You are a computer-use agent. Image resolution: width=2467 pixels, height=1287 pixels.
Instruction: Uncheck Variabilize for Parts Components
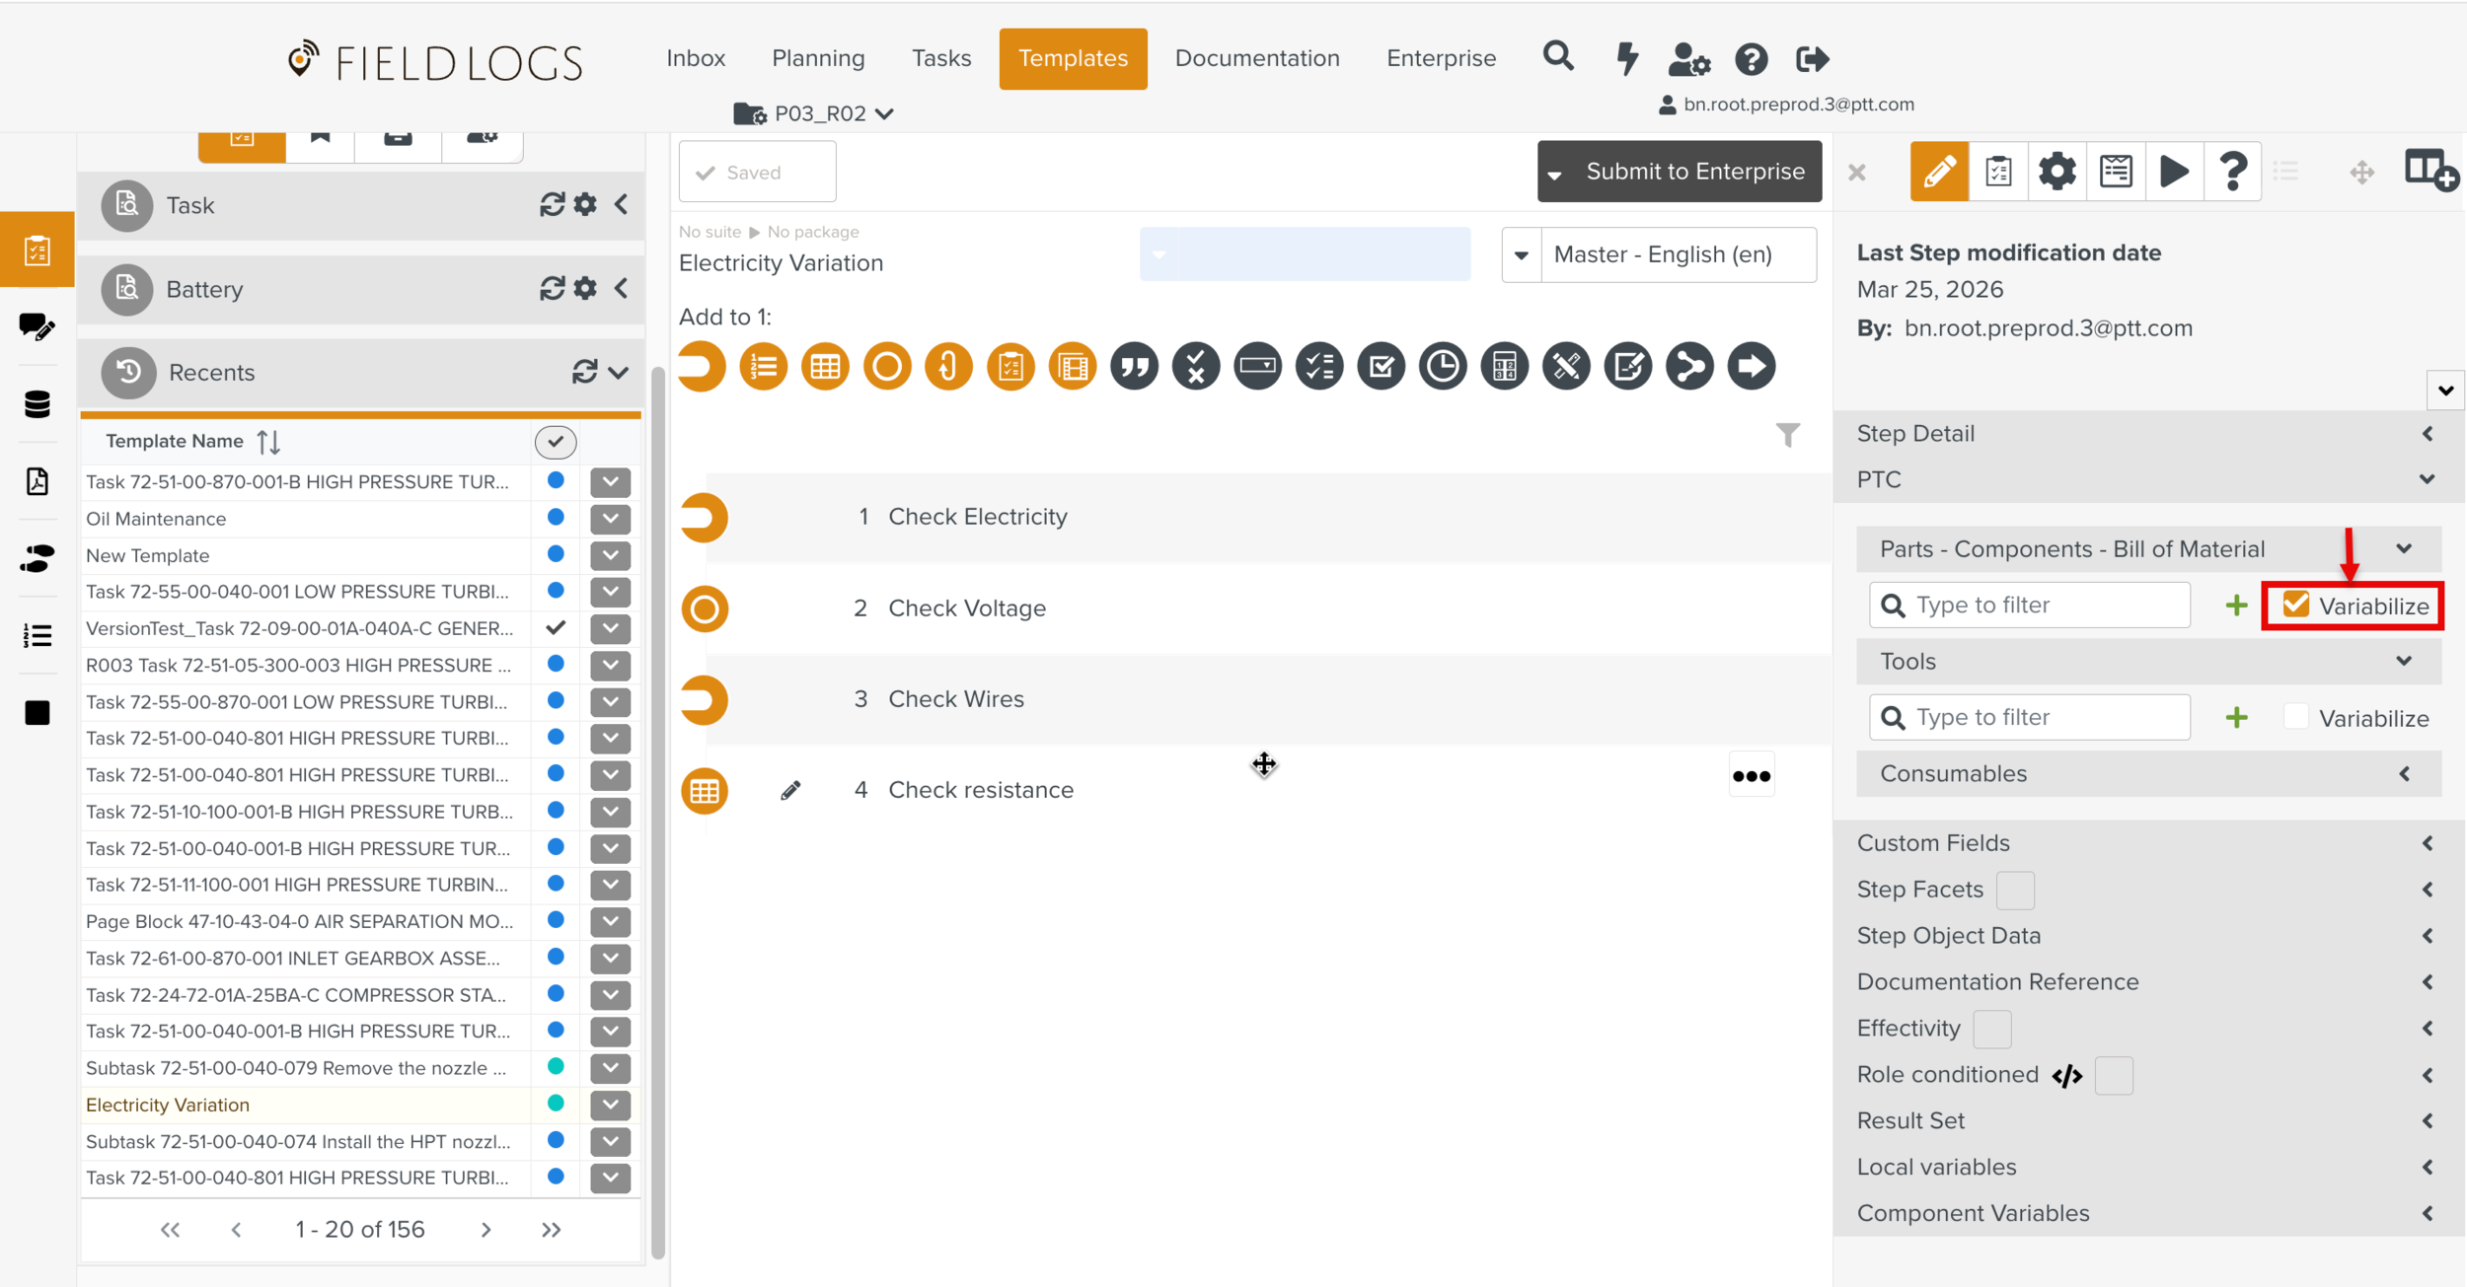coord(2296,605)
